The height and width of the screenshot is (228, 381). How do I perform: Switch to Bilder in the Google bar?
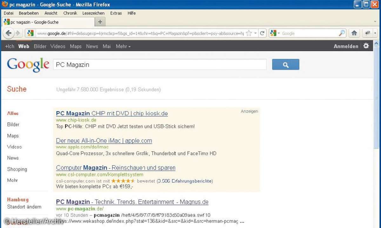[40, 46]
